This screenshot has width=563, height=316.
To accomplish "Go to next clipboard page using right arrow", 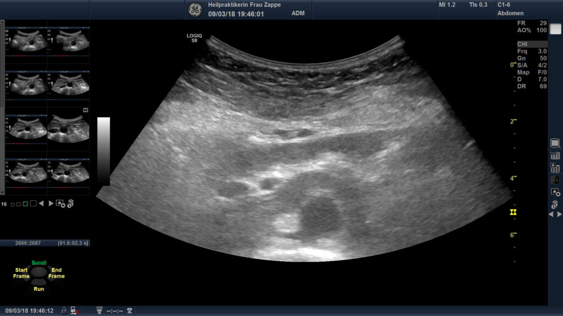I will (51, 204).
